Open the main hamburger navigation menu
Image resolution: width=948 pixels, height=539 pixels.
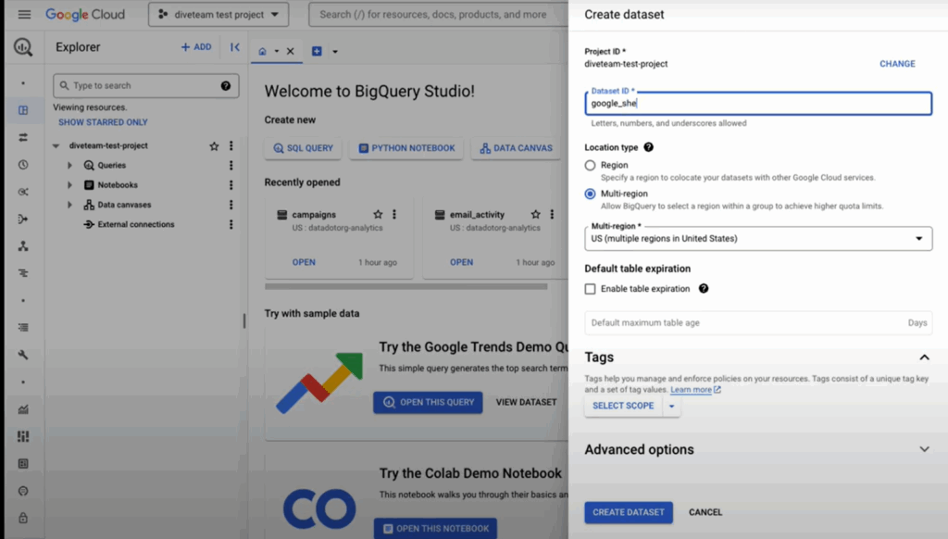coord(24,15)
